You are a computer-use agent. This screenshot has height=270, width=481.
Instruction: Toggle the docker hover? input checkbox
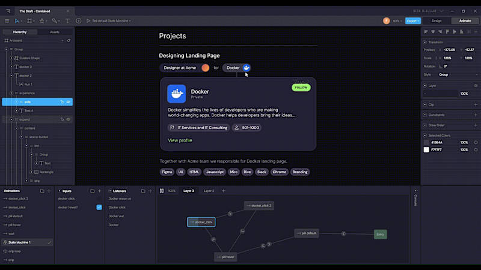pyautogui.click(x=99, y=207)
